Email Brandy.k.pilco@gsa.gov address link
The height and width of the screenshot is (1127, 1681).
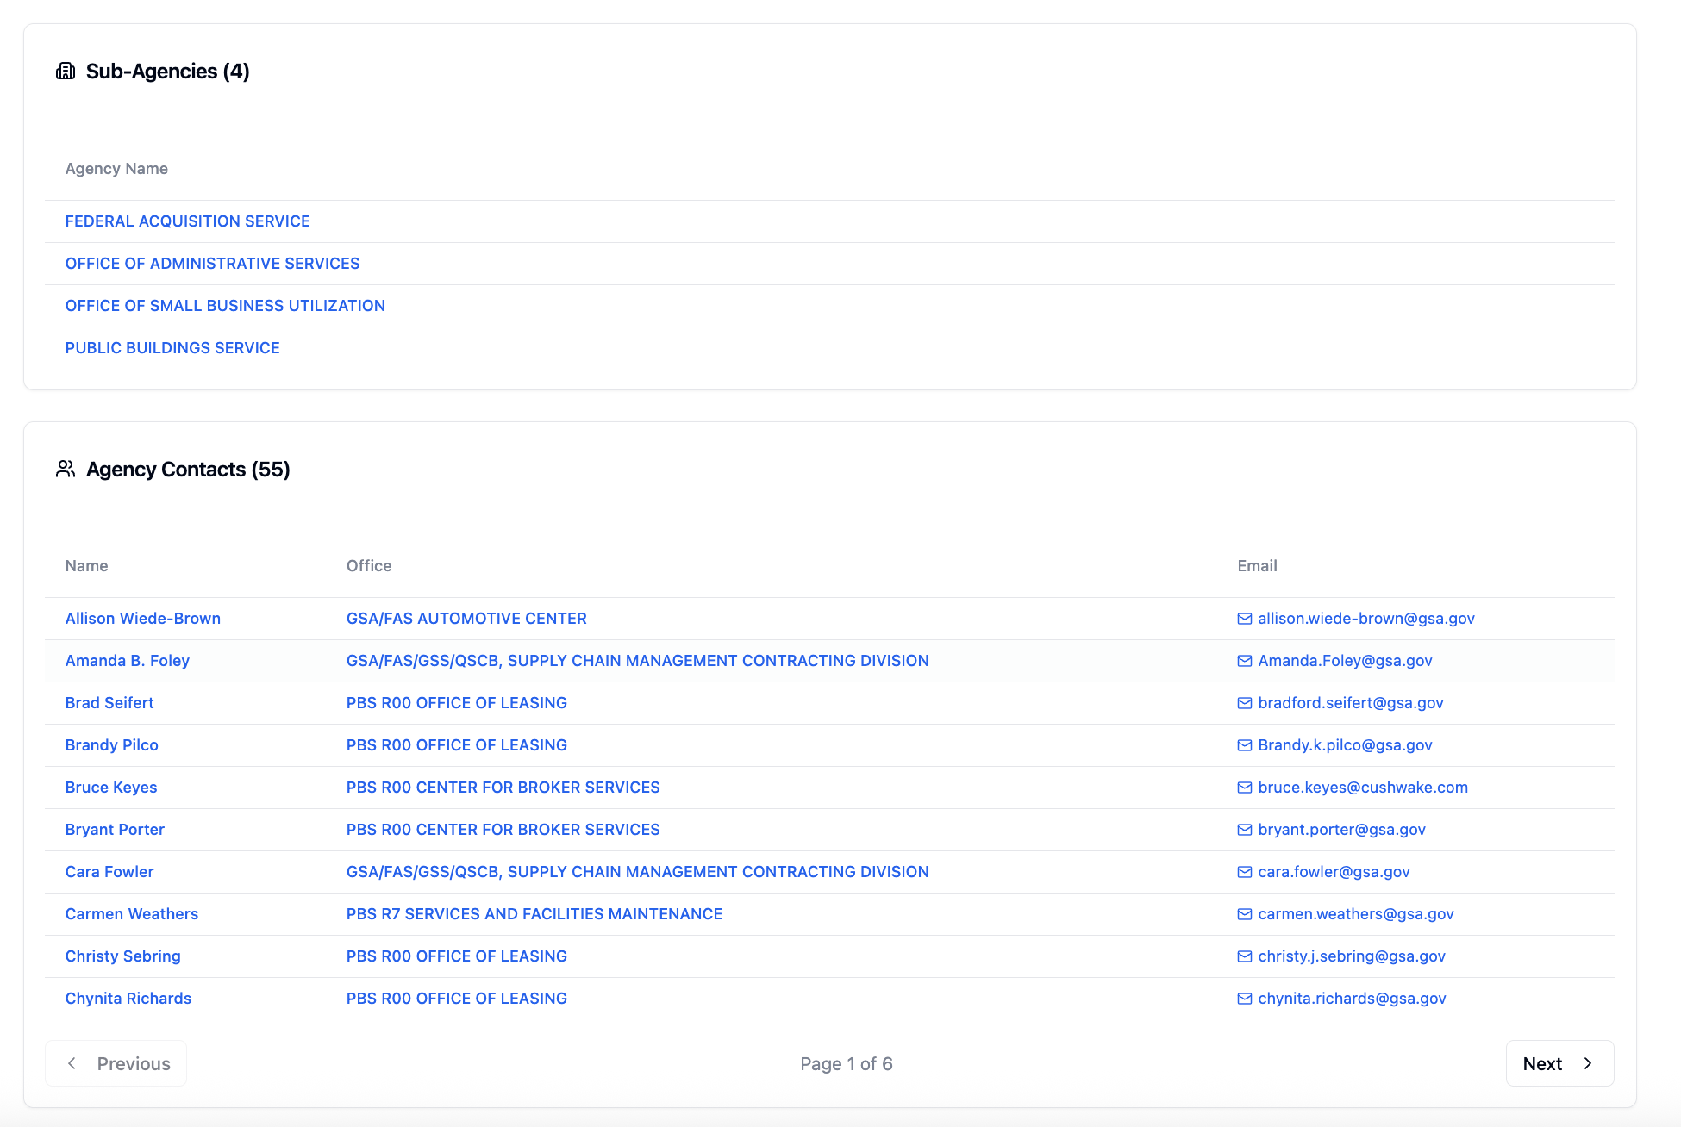pos(1345,745)
